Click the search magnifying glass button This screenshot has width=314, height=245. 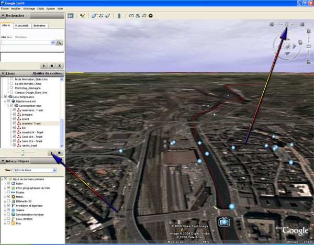60,42
